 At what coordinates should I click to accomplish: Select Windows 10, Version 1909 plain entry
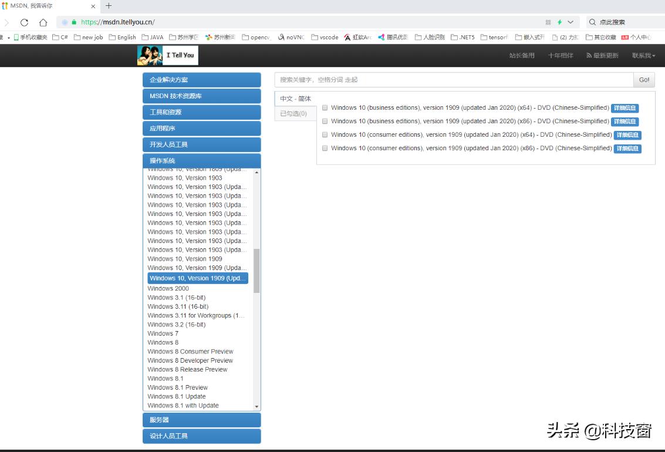click(185, 259)
